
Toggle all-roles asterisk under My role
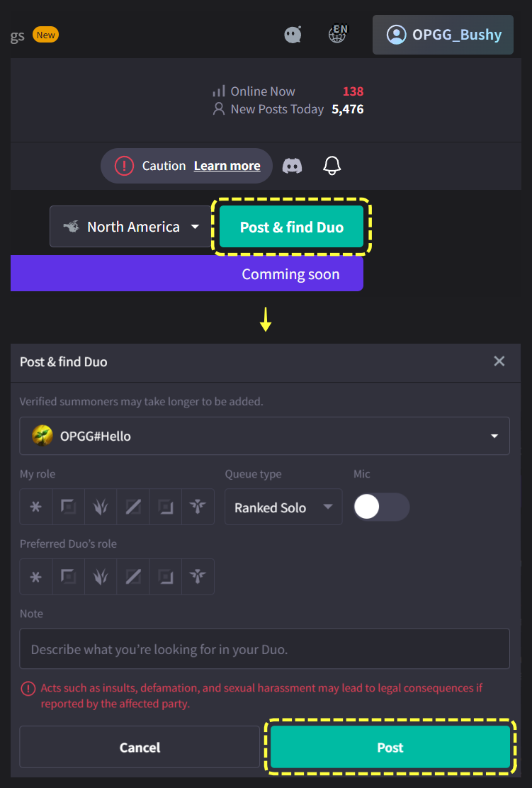click(35, 507)
